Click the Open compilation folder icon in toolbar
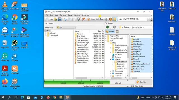The width and height of the screenshot is (179, 100). coord(55,19)
